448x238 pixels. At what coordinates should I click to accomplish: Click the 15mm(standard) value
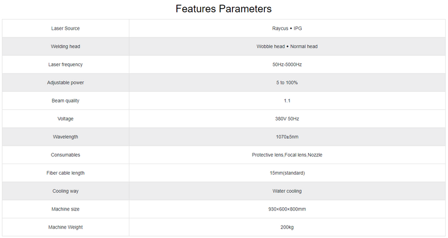287,173
